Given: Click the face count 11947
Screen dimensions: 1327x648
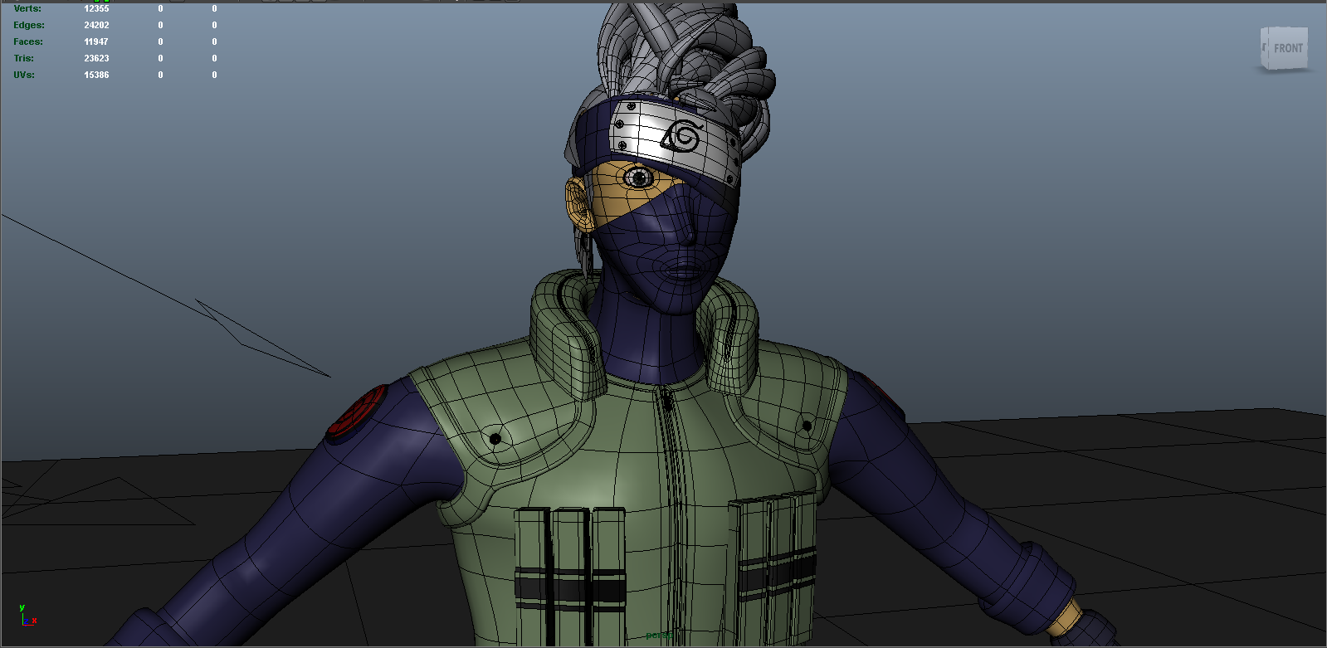Looking at the screenshot, I should [96, 41].
